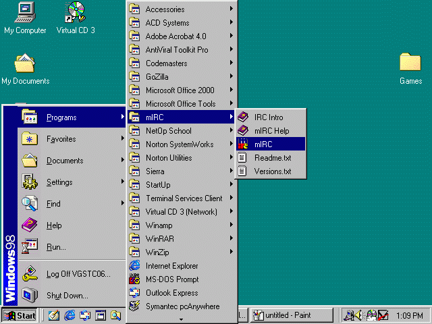This screenshot has height=324, width=432.
Task: Click the network computers tray icon
Action: click(x=350, y=315)
